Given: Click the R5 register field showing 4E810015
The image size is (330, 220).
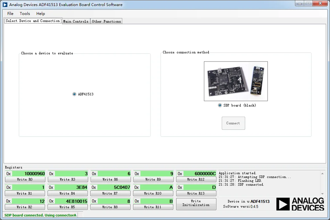Looking at the screenshot, I should tap(71, 201).
